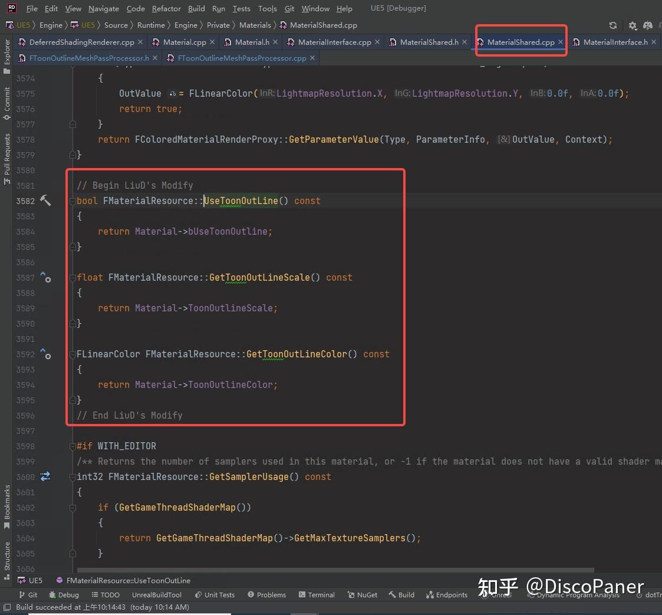
Task: Click the gutter arrows icon next to GetSamplerUsage
Action: tap(45, 476)
